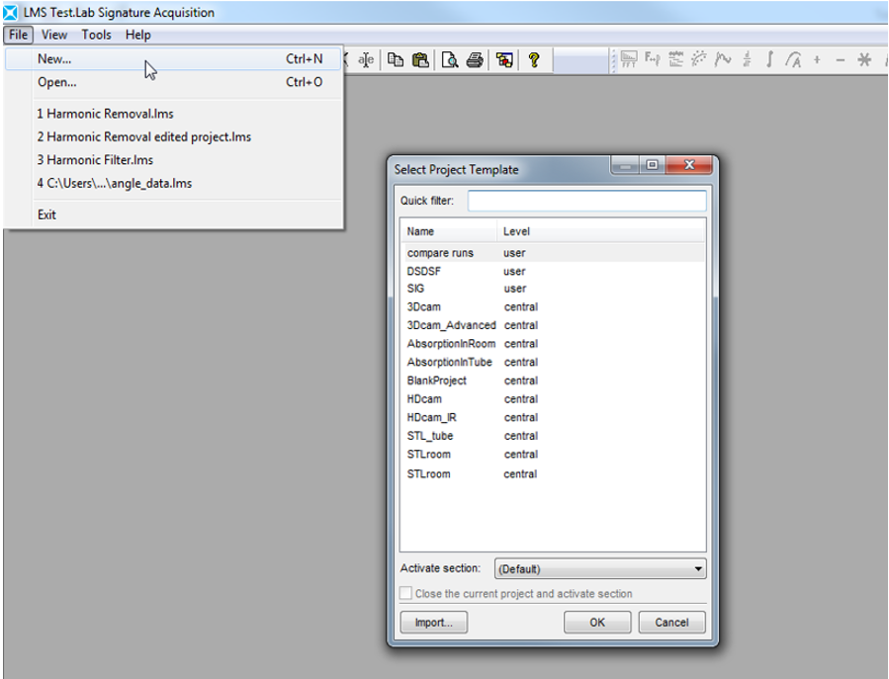The image size is (889, 679).
Task: Close the Select Project Template dialog
Action: tap(689, 165)
